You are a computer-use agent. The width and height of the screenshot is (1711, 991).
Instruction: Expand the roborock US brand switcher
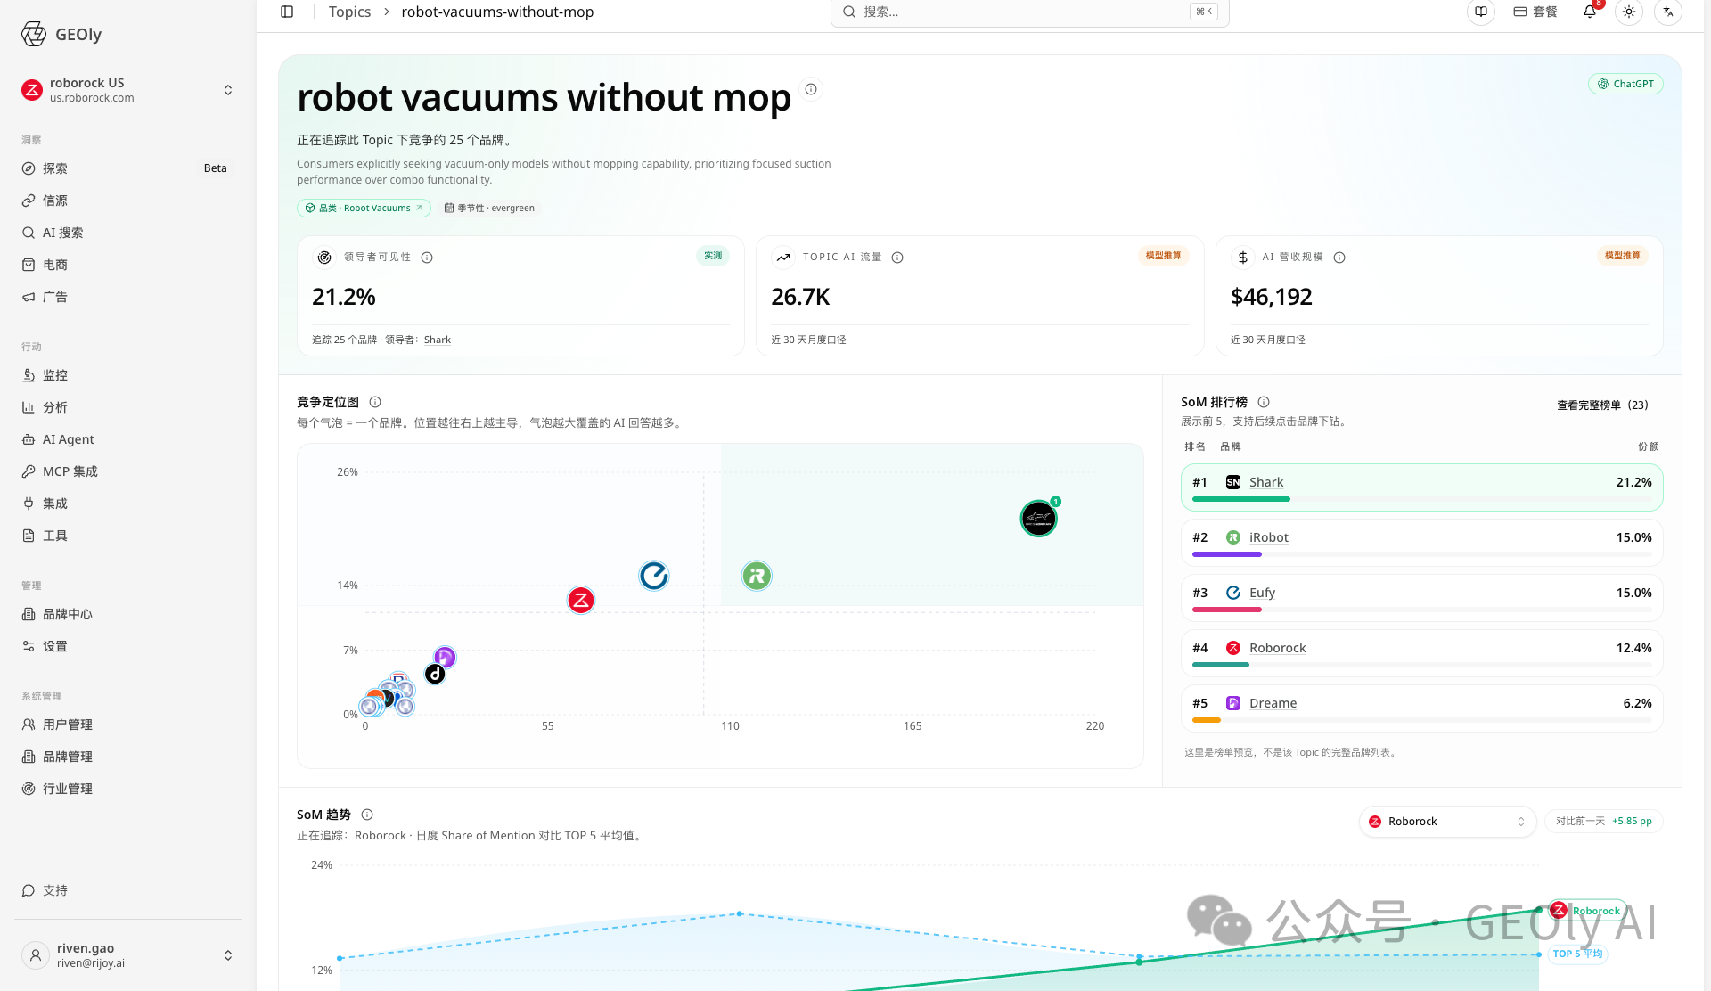[128, 90]
